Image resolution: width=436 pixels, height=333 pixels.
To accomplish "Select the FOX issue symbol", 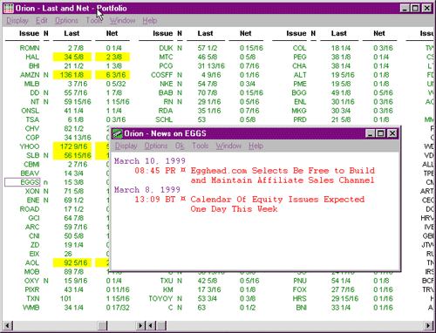I will pyautogui.click(x=300, y=289).
